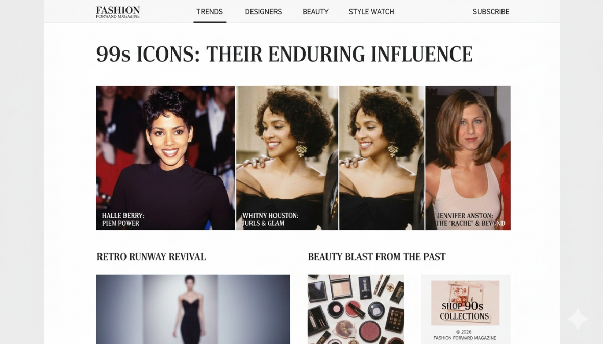Click the sparkle icon in the corner
Image resolution: width=603 pixels, height=344 pixels.
[577, 319]
